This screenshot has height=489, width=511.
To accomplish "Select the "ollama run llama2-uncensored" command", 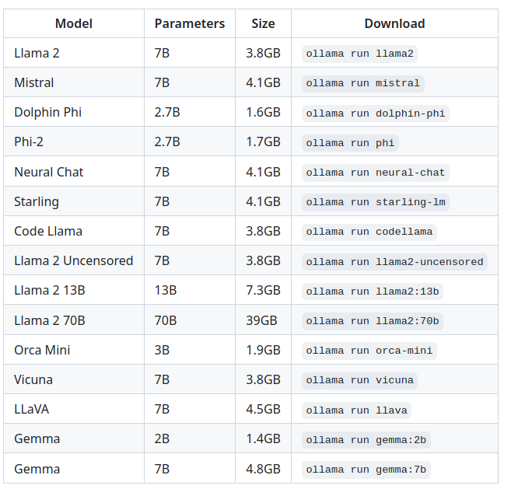I will 394,261.
